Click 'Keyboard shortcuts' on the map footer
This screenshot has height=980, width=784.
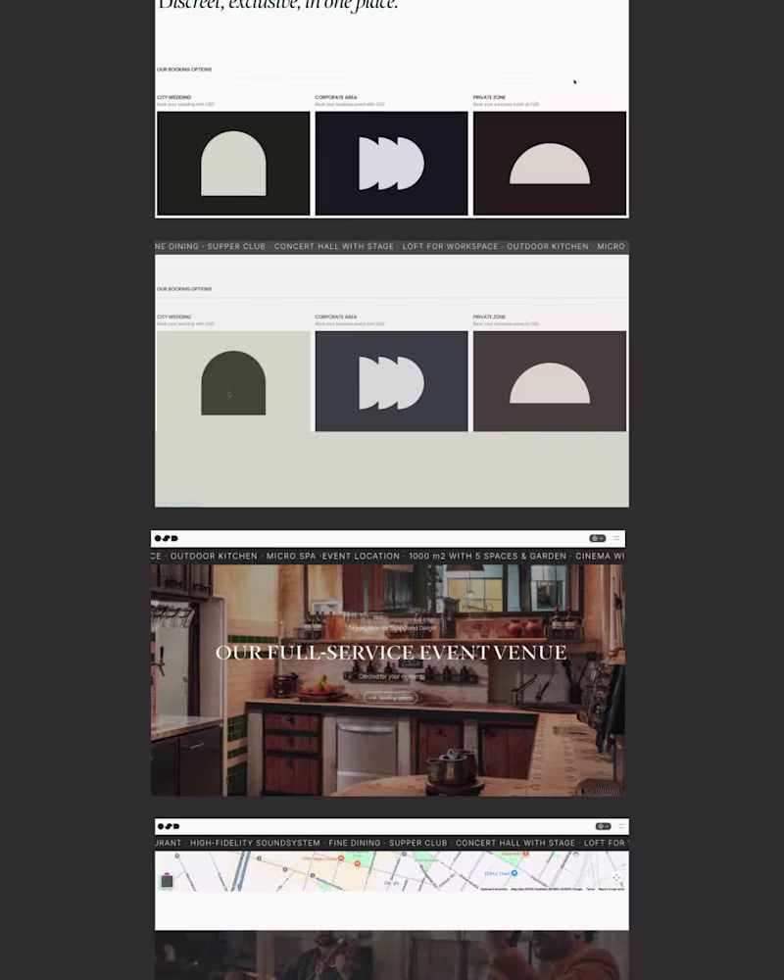point(494,889)
